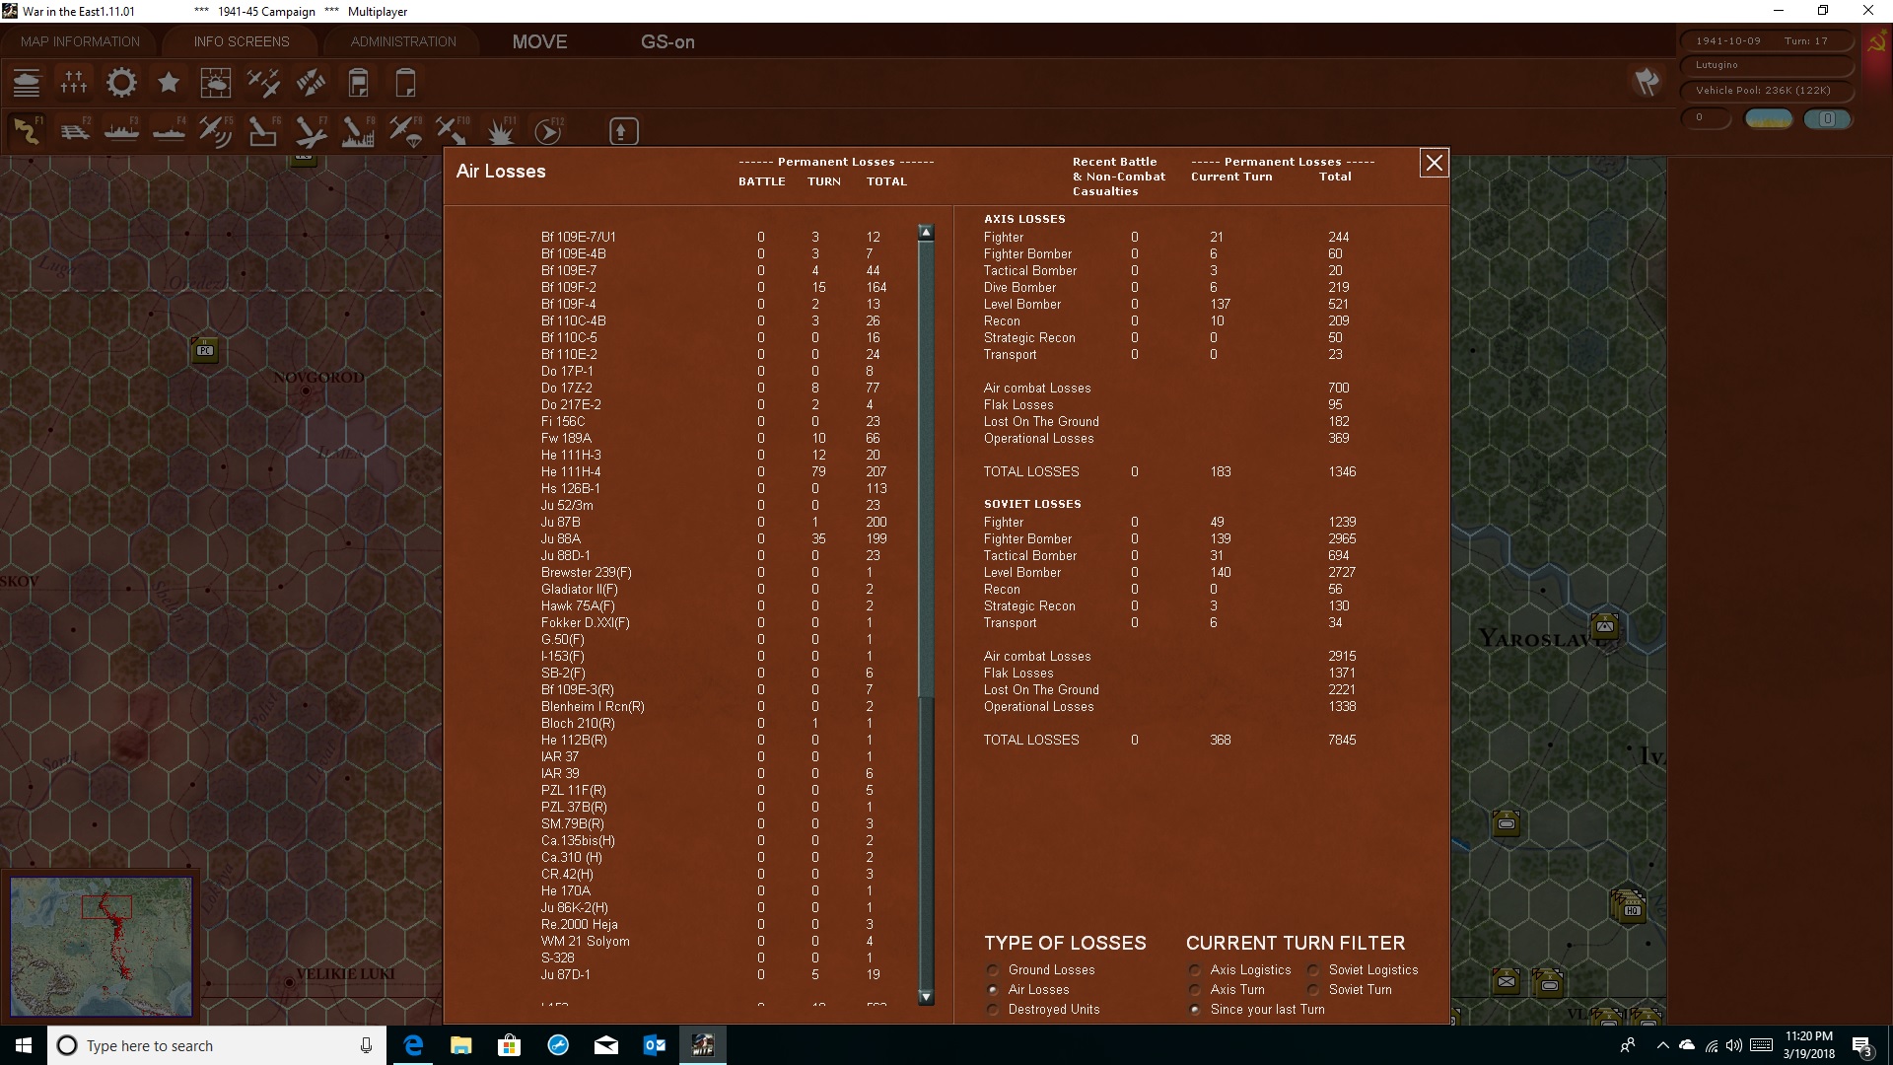Select Destroyed Units radio button
The height and width of the screenshot is (1065, 1893).
(x=993, y=1010)
